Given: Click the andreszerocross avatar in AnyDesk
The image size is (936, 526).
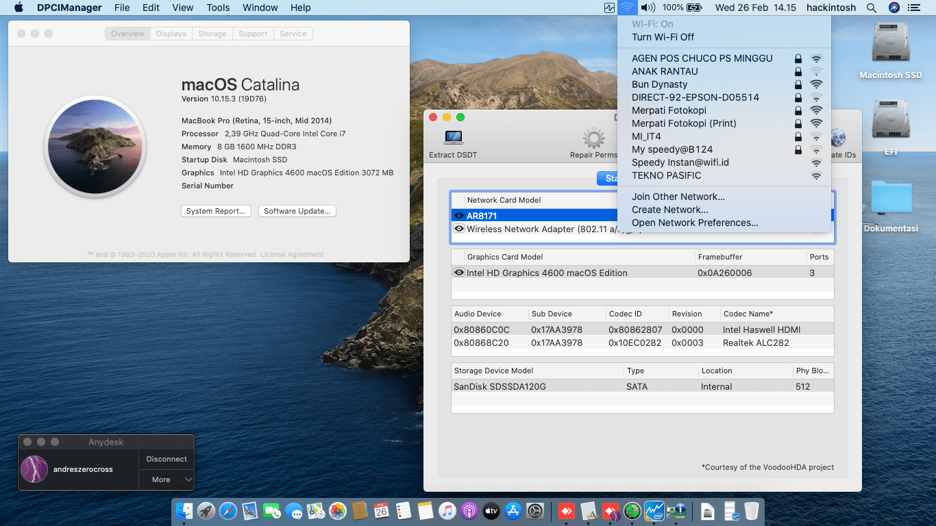Looking at the screenshot, I should pyautogui.click(x=34, y=469).
